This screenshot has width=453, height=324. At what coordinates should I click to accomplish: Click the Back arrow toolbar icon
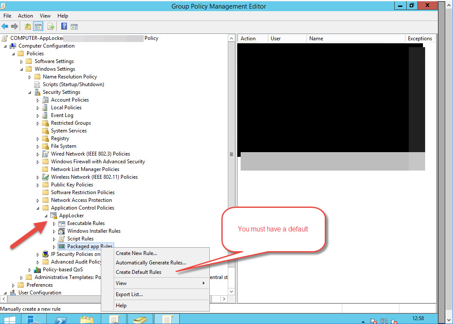pos(5,27)
